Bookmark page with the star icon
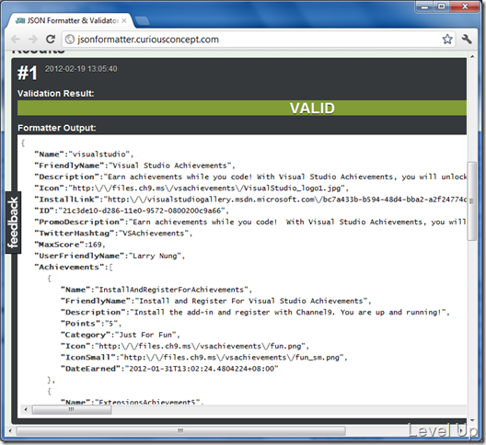The height and width of the screenshot is (445, 486). pos(447,40)
